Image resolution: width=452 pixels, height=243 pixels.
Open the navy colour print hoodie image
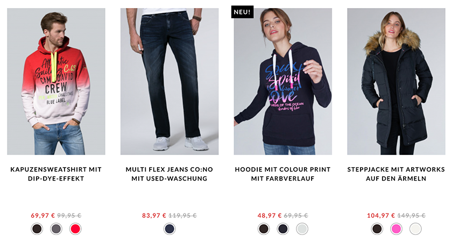click(283, 82)
